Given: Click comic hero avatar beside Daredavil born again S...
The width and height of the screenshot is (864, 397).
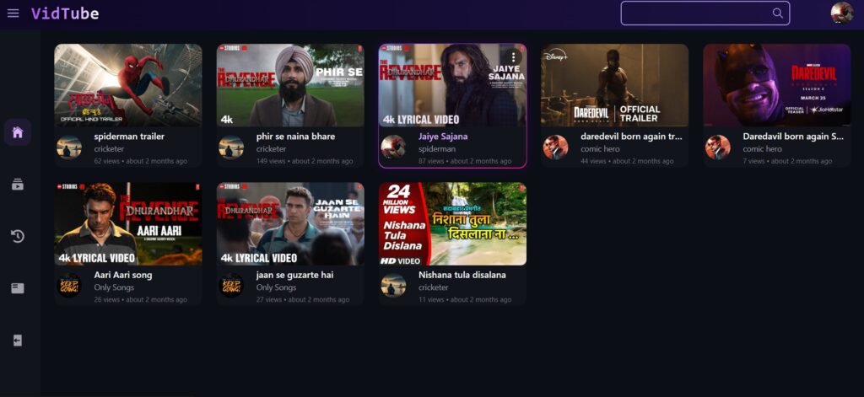Looking at the screenshot, I should point(718,148).
